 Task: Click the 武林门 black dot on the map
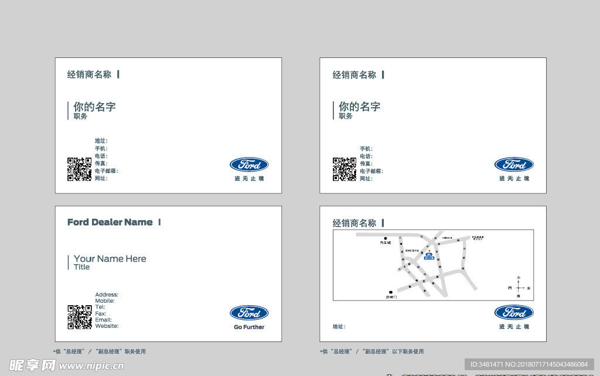391,292
